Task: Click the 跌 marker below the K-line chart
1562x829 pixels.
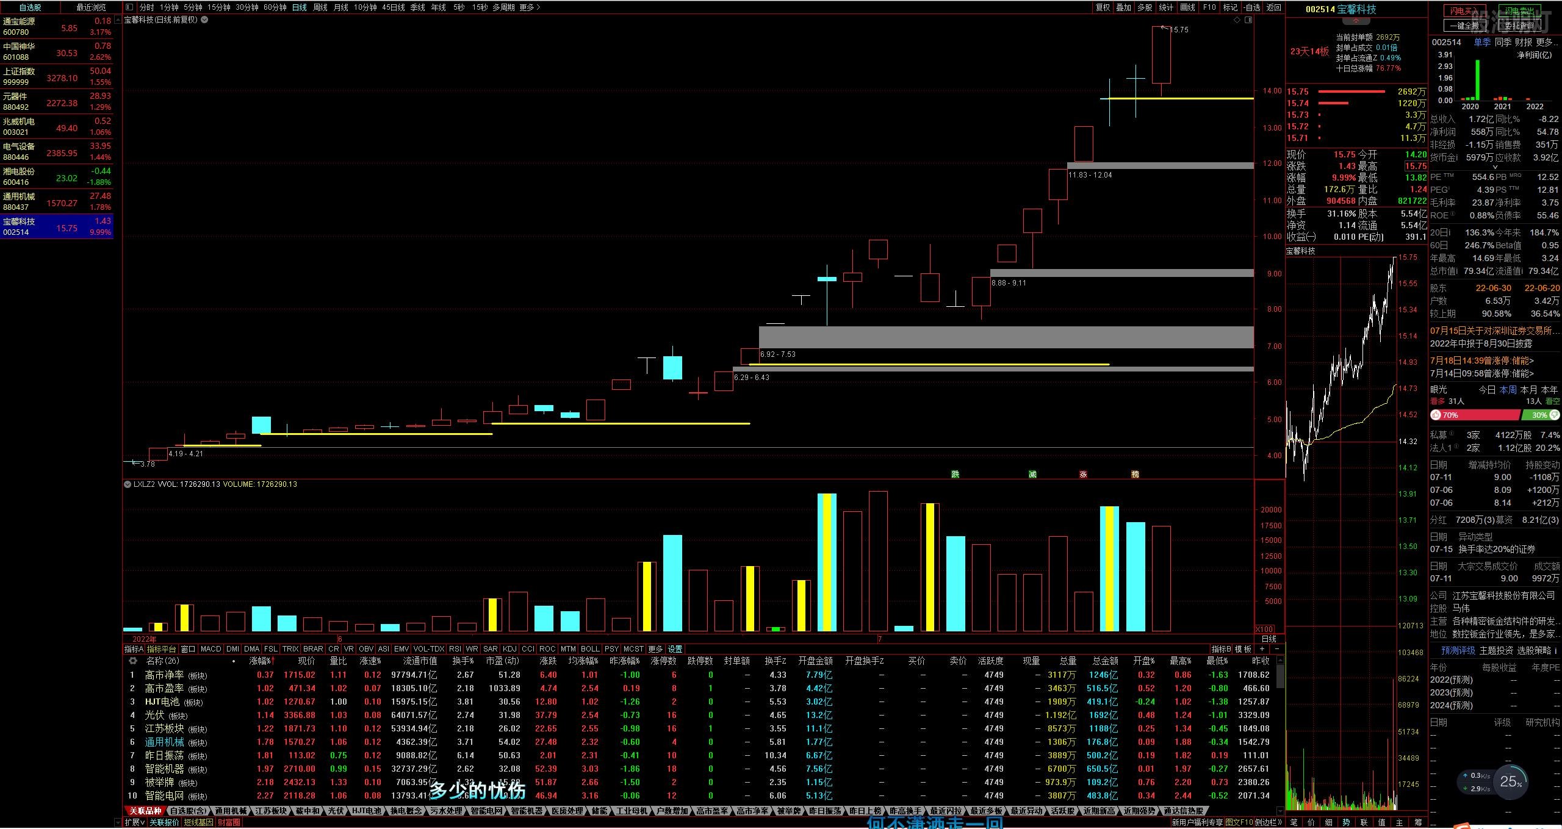Action: coord(956,474)
